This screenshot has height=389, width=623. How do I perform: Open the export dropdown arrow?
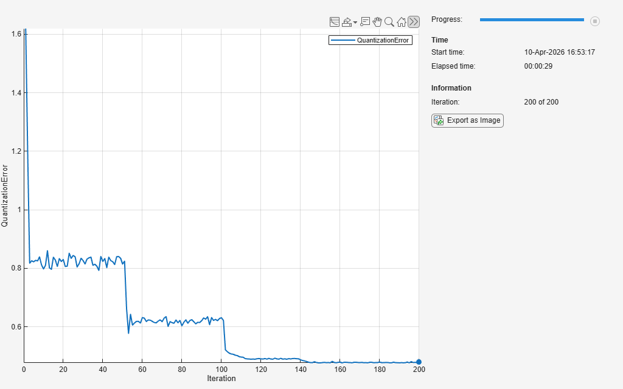pos(355,22)
